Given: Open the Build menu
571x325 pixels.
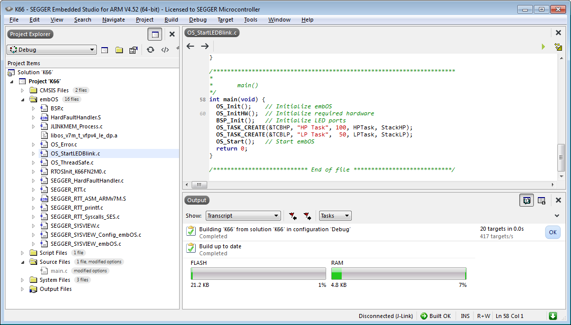Looking at the screenshot, I should coord(171,20).
